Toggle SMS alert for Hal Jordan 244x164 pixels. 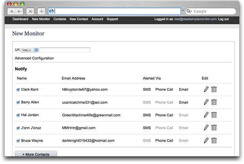(x=147, y=115)
